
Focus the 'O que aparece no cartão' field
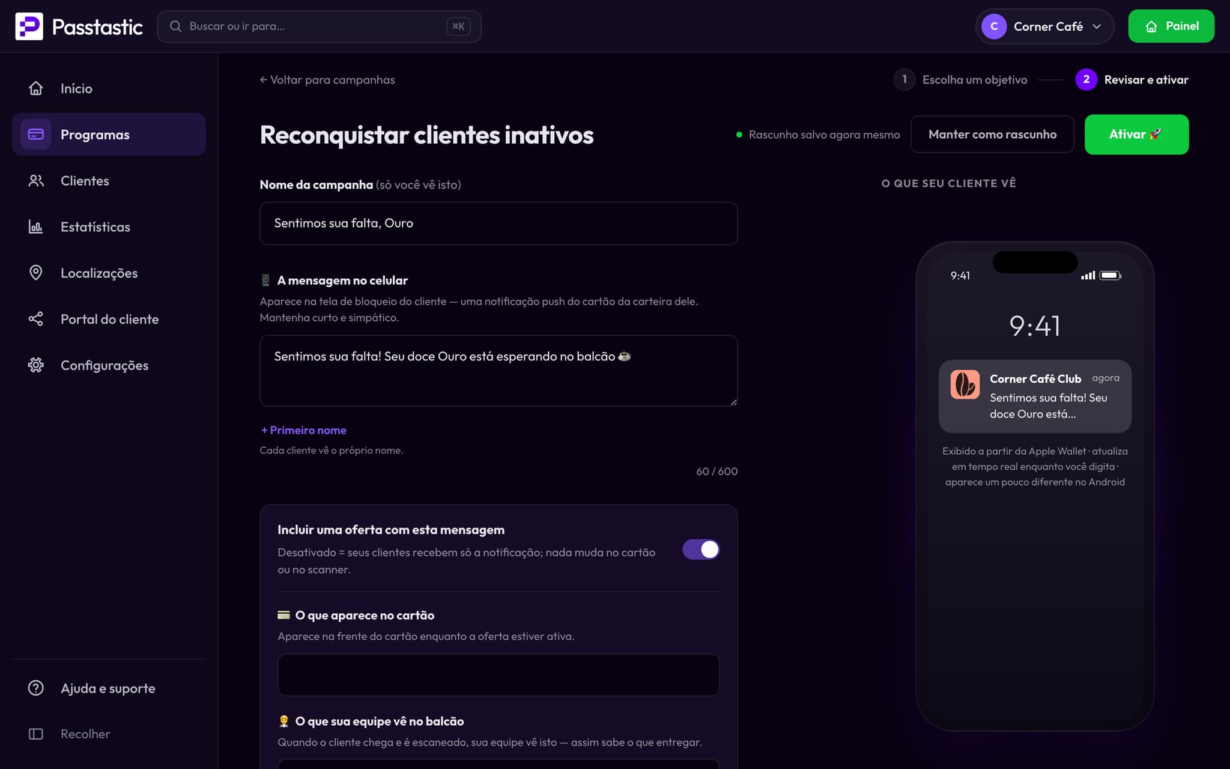[x=498, y=675]
